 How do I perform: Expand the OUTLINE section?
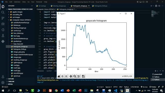[11, 79]
